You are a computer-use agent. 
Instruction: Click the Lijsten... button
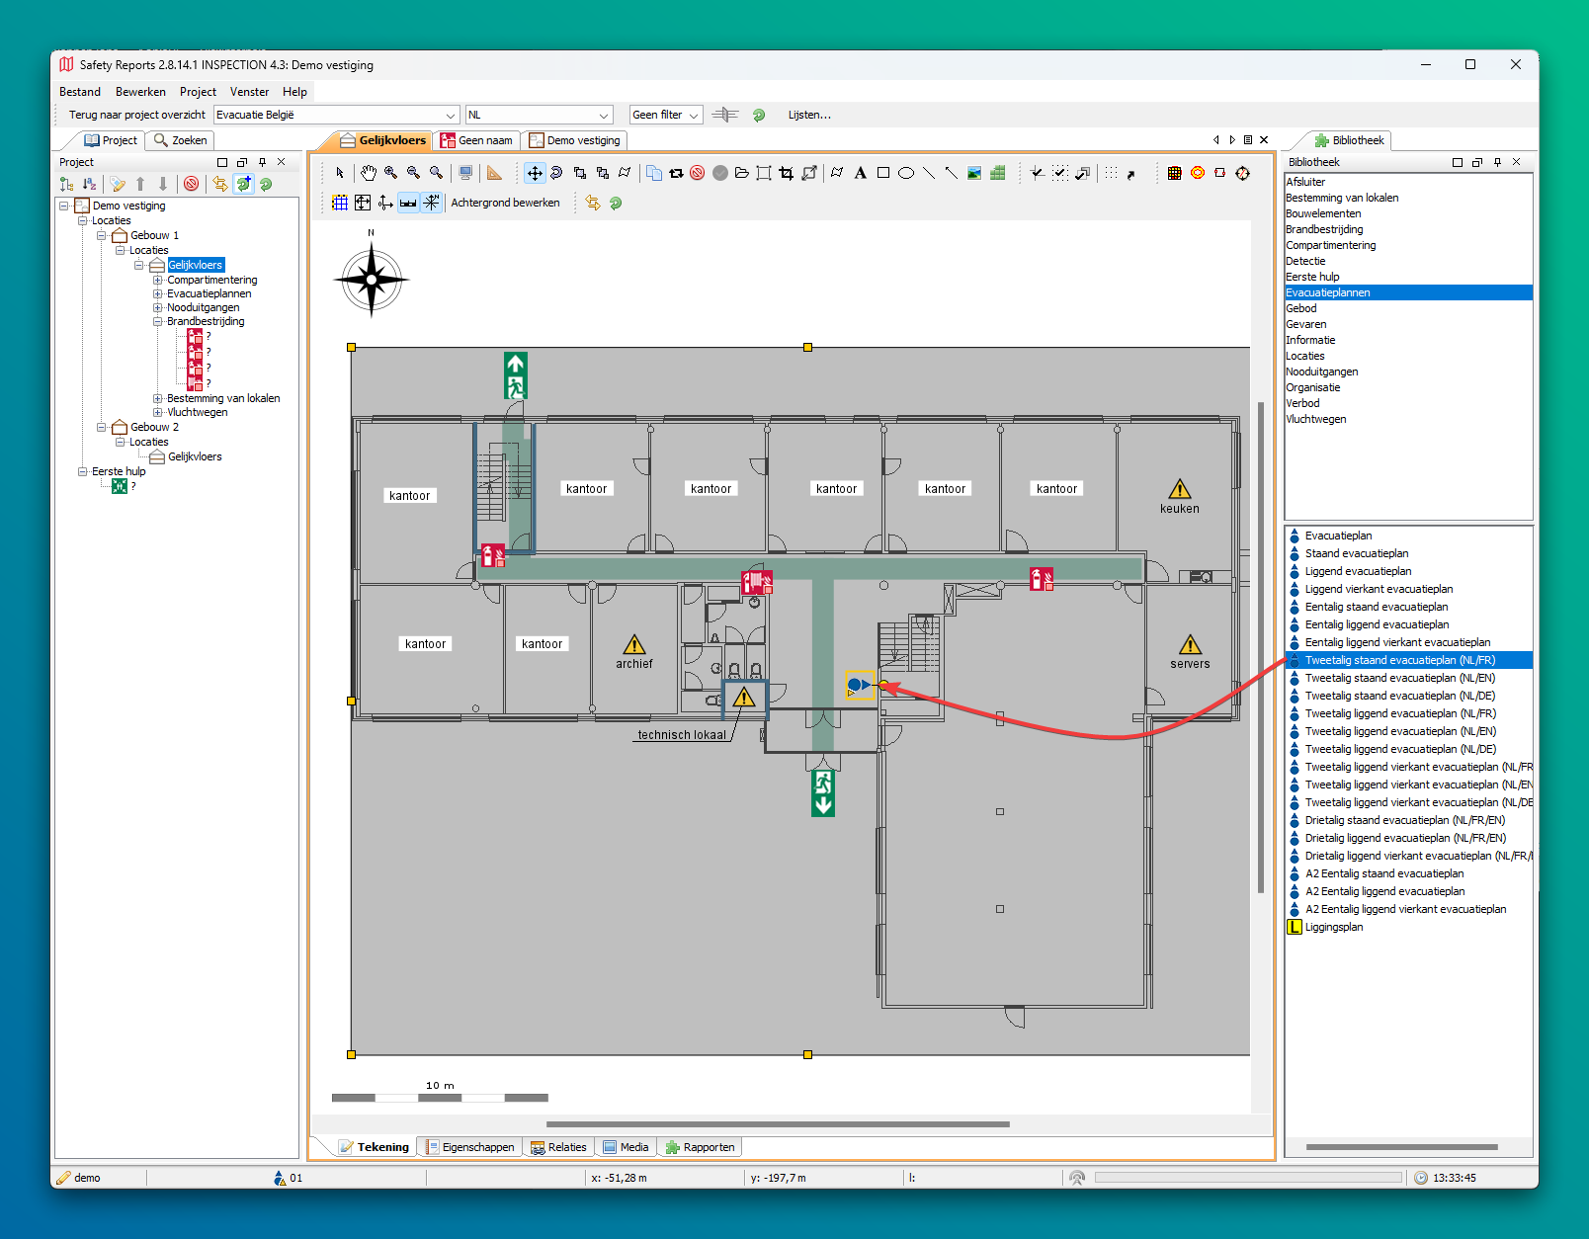click(808, 115)
